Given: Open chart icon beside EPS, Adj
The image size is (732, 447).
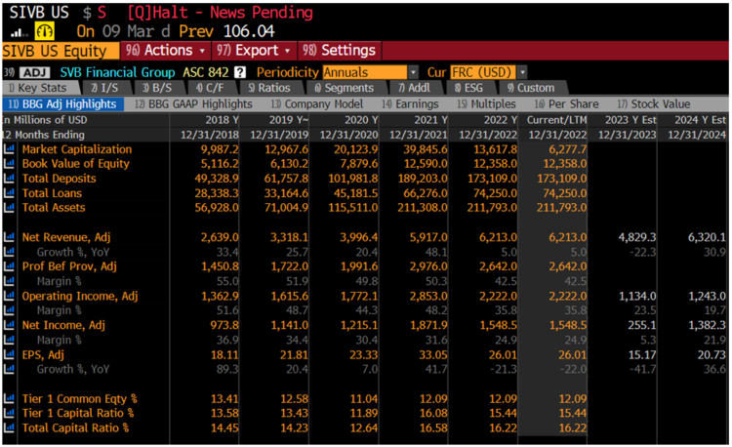Looking at the screenshot, I should point(9,355).
